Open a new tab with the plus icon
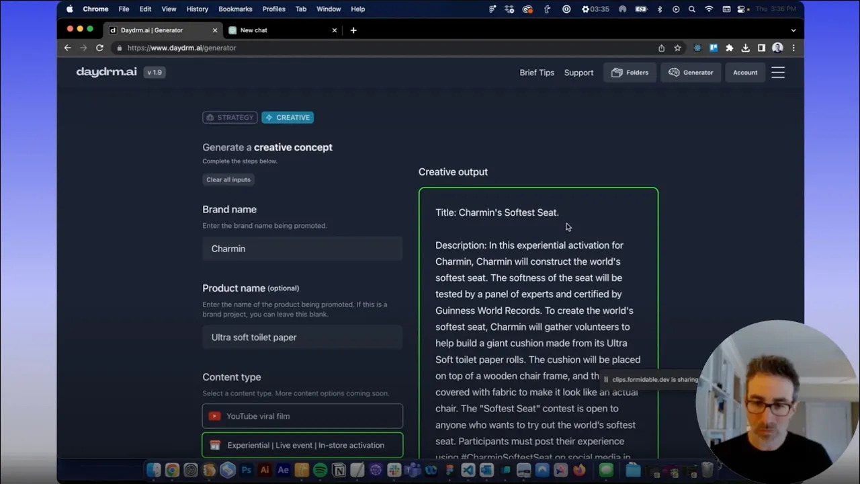Viewport: 860px width, 484px height. 353,30
